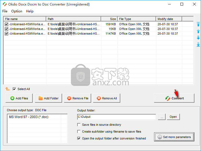Screen dimensions: 201x151
Task: Open the Help menu
Action: pyautogui.click(x=30, y=11)
